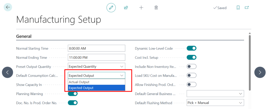
Task: Open Default General Business dropdown
Action: pos(215,94)
